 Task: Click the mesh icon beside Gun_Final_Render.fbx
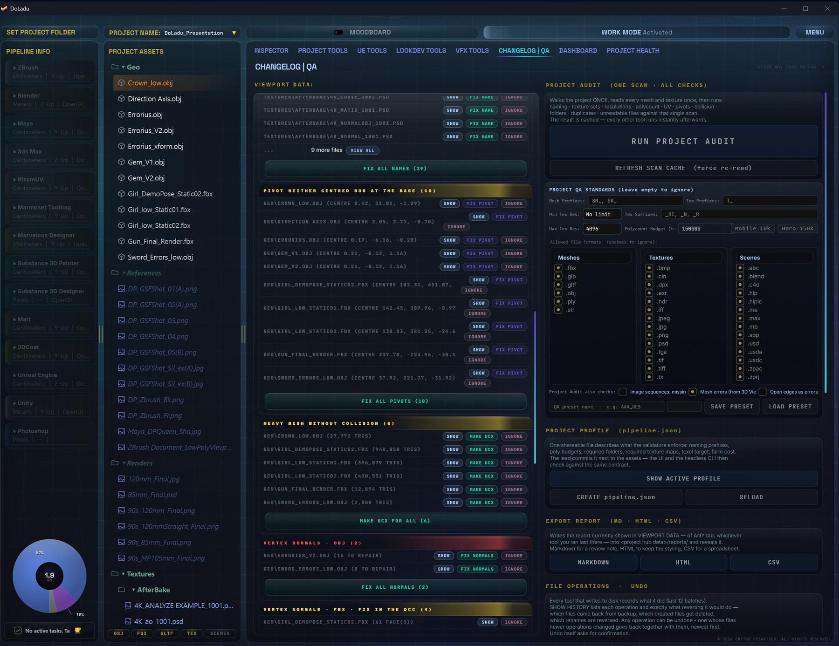tap(121, 241)
